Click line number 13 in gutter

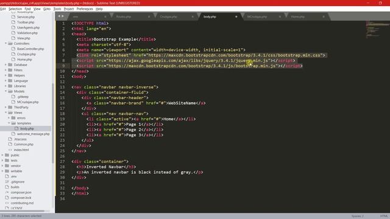[x=62, y=87]
